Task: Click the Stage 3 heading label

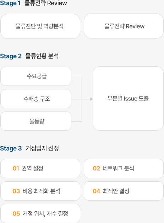Action: (x=11, y=148)
